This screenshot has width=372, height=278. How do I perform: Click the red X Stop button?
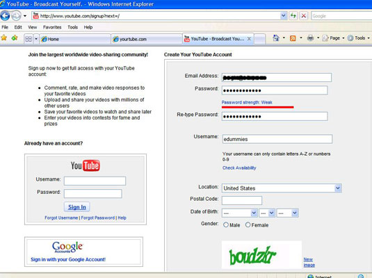pos(303,16)
